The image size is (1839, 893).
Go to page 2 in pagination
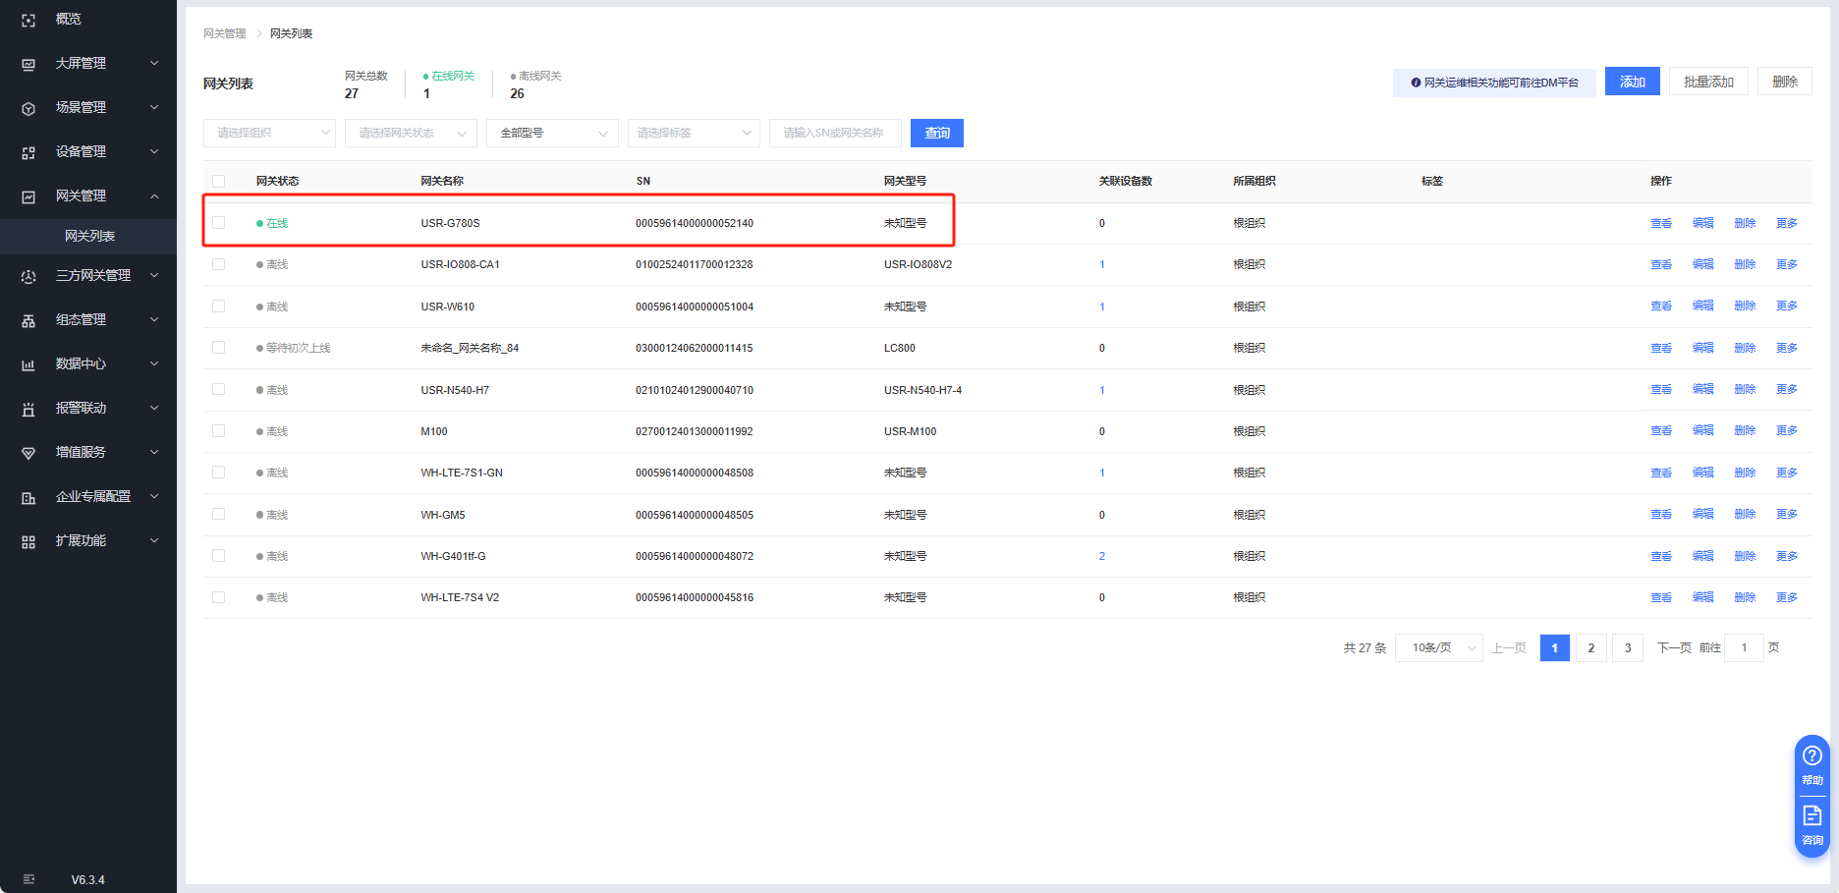1590,648
